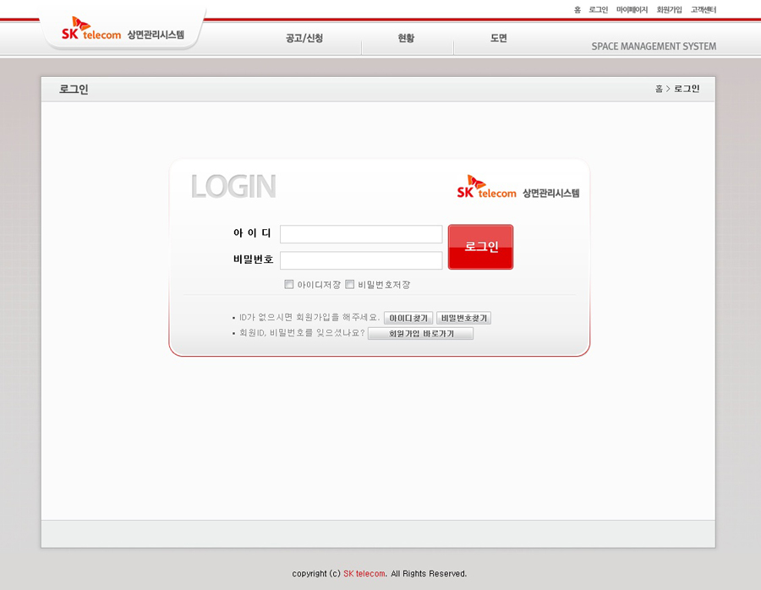
Task: Click the 비밀번호 input field
Action: 361,260
